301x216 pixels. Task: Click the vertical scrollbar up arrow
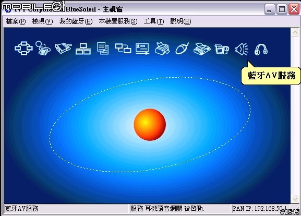click(x=295, y=32)
